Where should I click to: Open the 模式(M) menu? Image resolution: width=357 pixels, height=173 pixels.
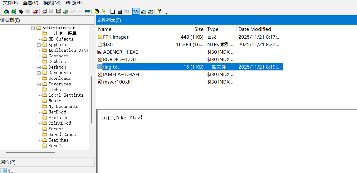tap(52, 3)
